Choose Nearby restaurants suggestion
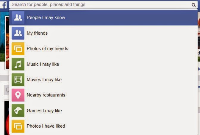This screenshot has width=200, height=135. pos(103,95)
